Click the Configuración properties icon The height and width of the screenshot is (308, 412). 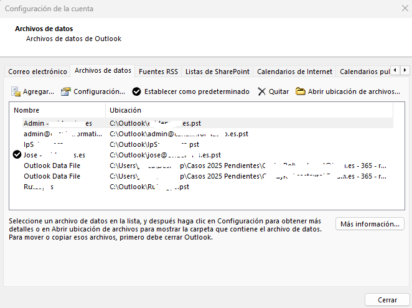coord(66,91)
